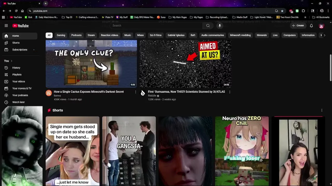Open the Shorts shelf options menu

coord(322,110)
